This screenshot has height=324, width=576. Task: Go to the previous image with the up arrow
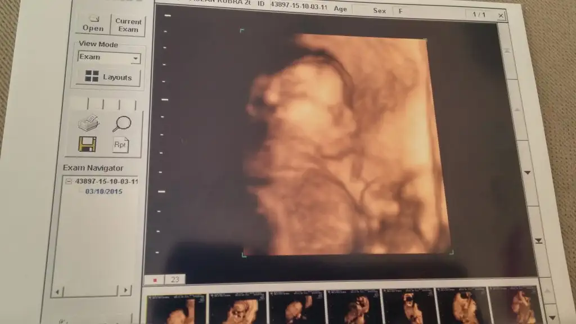point(517,110)
